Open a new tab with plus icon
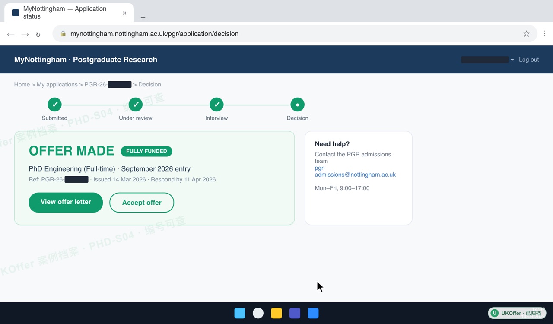553x324 pixels. [x=143, y=18]
